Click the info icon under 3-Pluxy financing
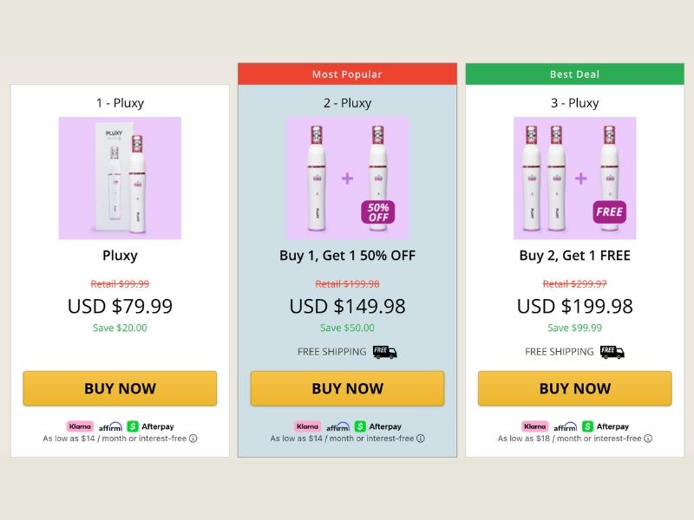 (648, 439)
